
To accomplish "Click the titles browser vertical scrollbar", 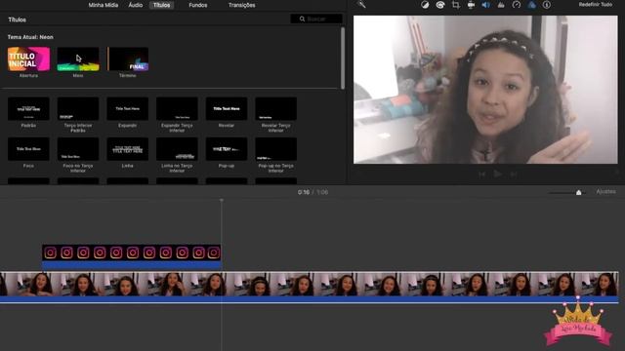I will point(343,58).
